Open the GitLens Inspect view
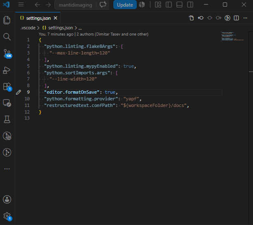Viewport: 253px width, 225px height. pyautogui.click(x=7, y=136)
